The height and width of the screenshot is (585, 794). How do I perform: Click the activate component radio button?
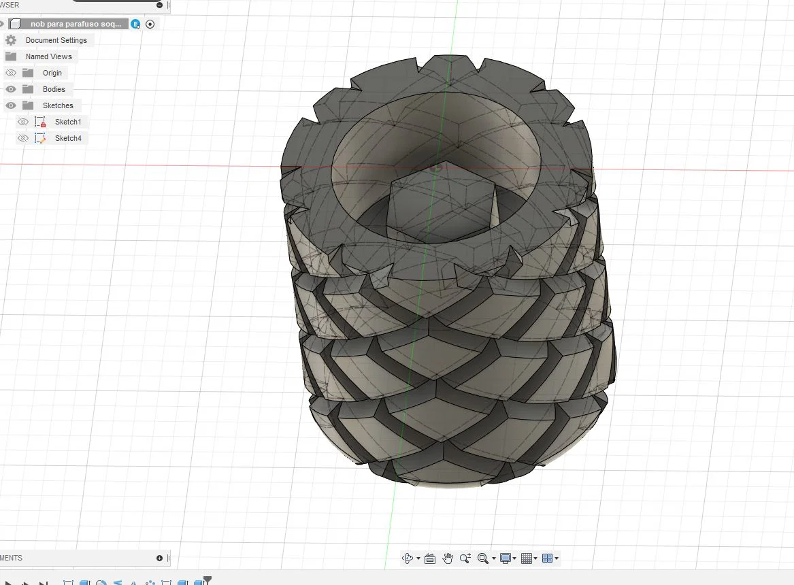[150, 24]
